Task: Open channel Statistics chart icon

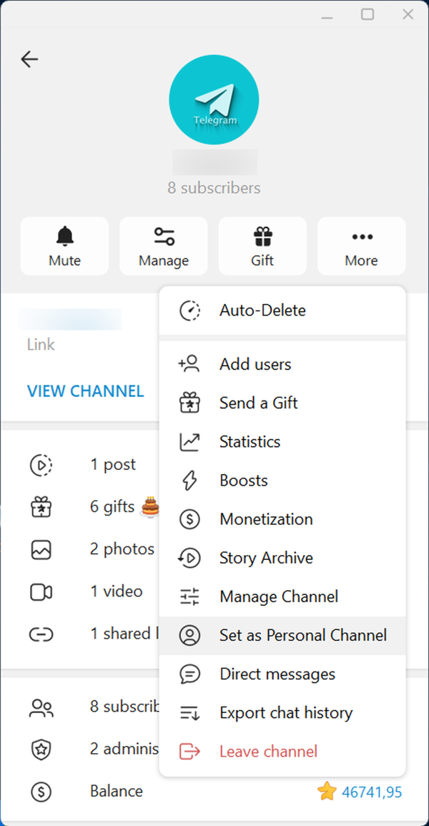Action: (189, 442)
